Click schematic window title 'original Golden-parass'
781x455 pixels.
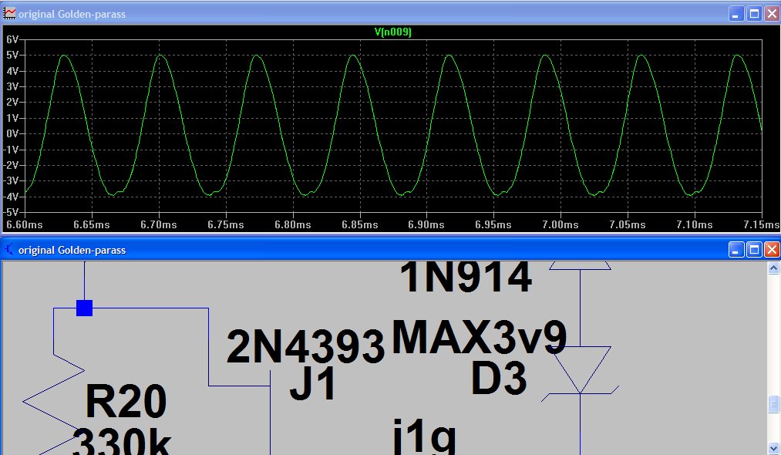point(72,250)
